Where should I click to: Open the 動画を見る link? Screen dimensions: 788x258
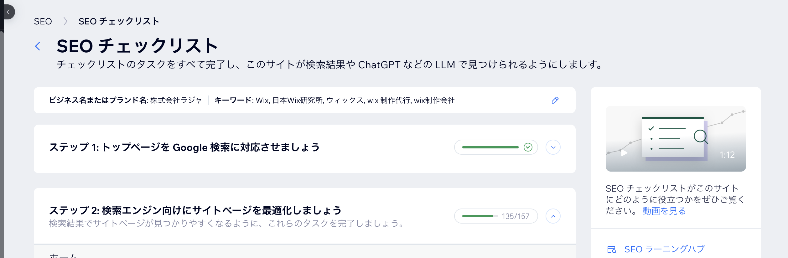(x=664, y=211)
